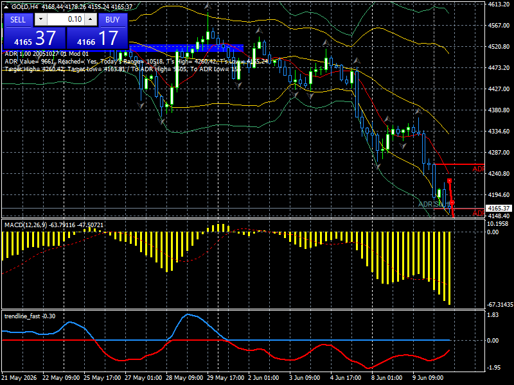Screen dimensions: 514x385
Task: Click the 8 Jun 01:00 time label
Action: click(x=387, y=377)
